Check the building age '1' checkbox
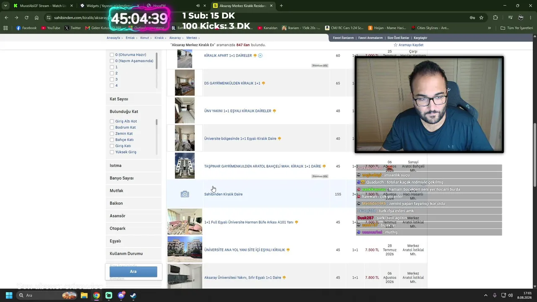537x302 pixels. pos(112,67)
